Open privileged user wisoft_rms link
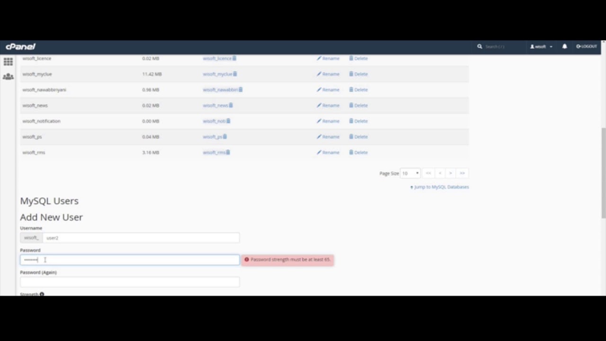The height and width of the screenshot is (341, 606). pos(214,152)
